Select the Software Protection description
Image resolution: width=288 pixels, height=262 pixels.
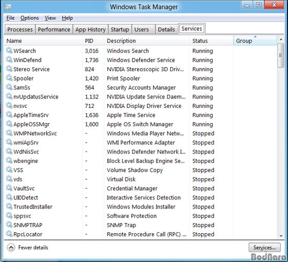[x=131, y=216]
